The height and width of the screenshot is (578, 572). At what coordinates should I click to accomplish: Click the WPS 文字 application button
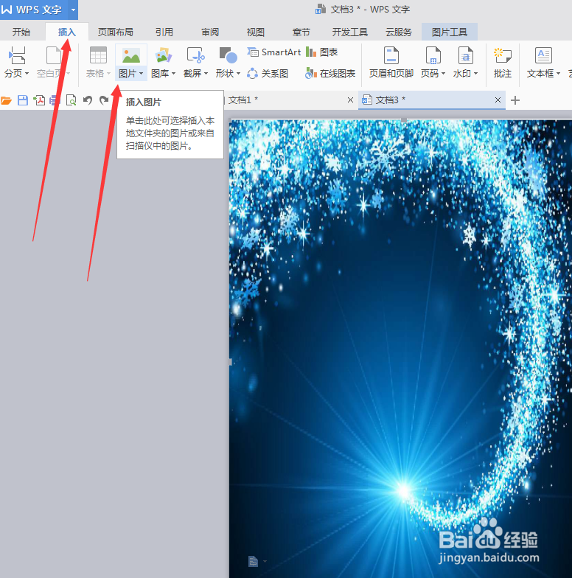34,10
